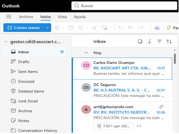This screenshot has width=179, height=134.
Task: Toggle the sort order arrows icon
Action: 169,41
